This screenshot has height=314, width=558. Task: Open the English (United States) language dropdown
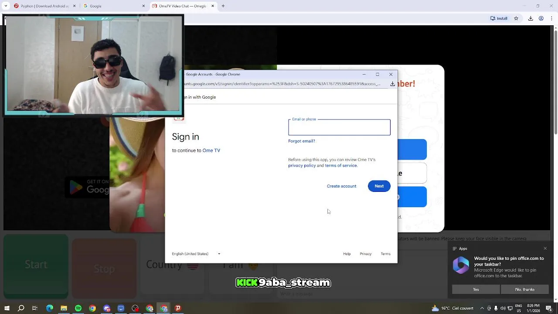196,254
